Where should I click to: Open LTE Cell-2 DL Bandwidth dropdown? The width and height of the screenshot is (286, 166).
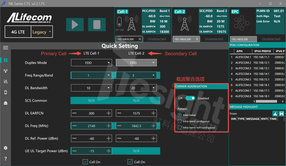[136, 88]
